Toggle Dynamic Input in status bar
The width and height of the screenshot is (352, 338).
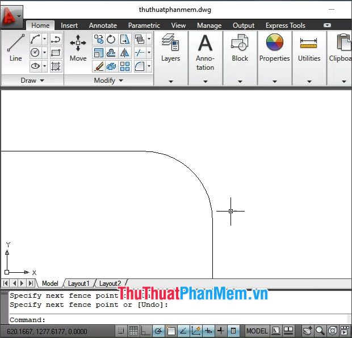(208, 331)
